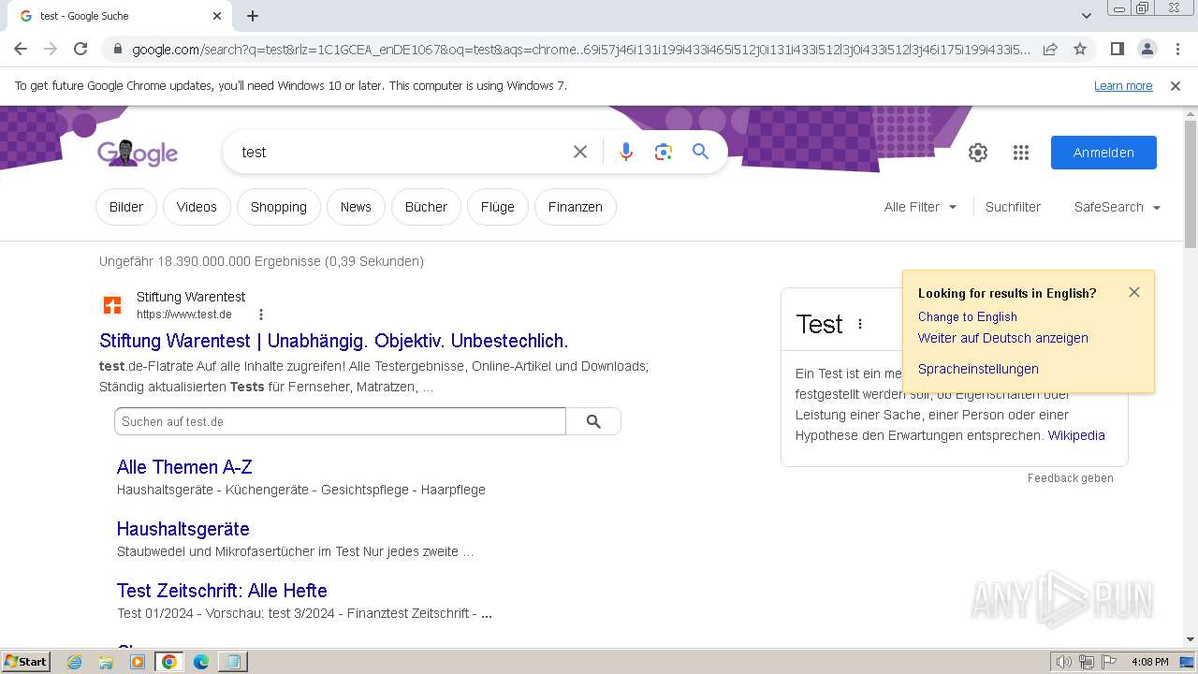
Task: Click the network tray icon
Action: (x=1087, y=662)
